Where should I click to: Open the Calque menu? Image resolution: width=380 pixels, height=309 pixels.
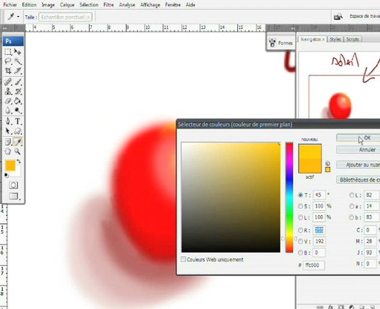coord(67,5)
